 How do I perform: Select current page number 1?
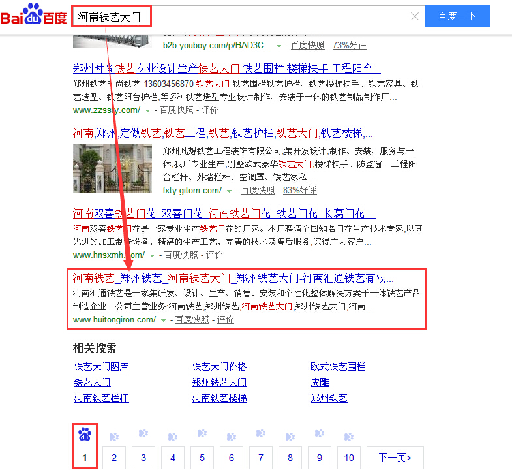85,458
